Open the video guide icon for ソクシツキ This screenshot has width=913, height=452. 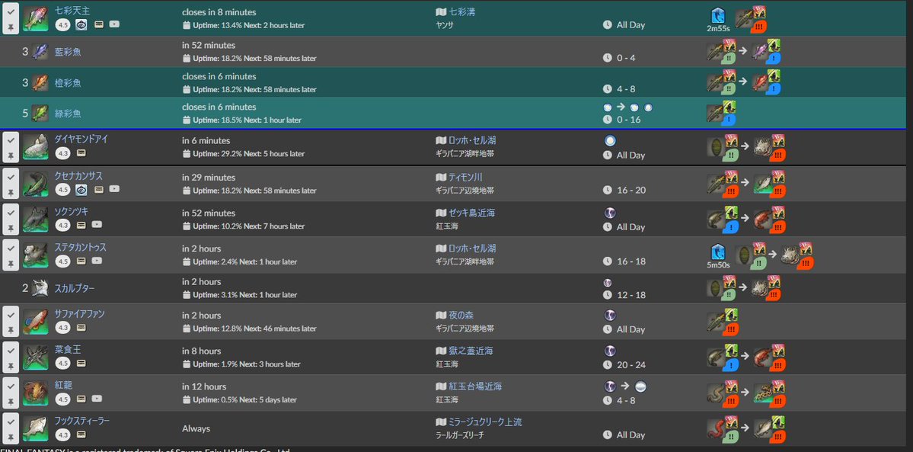point(97,225)
